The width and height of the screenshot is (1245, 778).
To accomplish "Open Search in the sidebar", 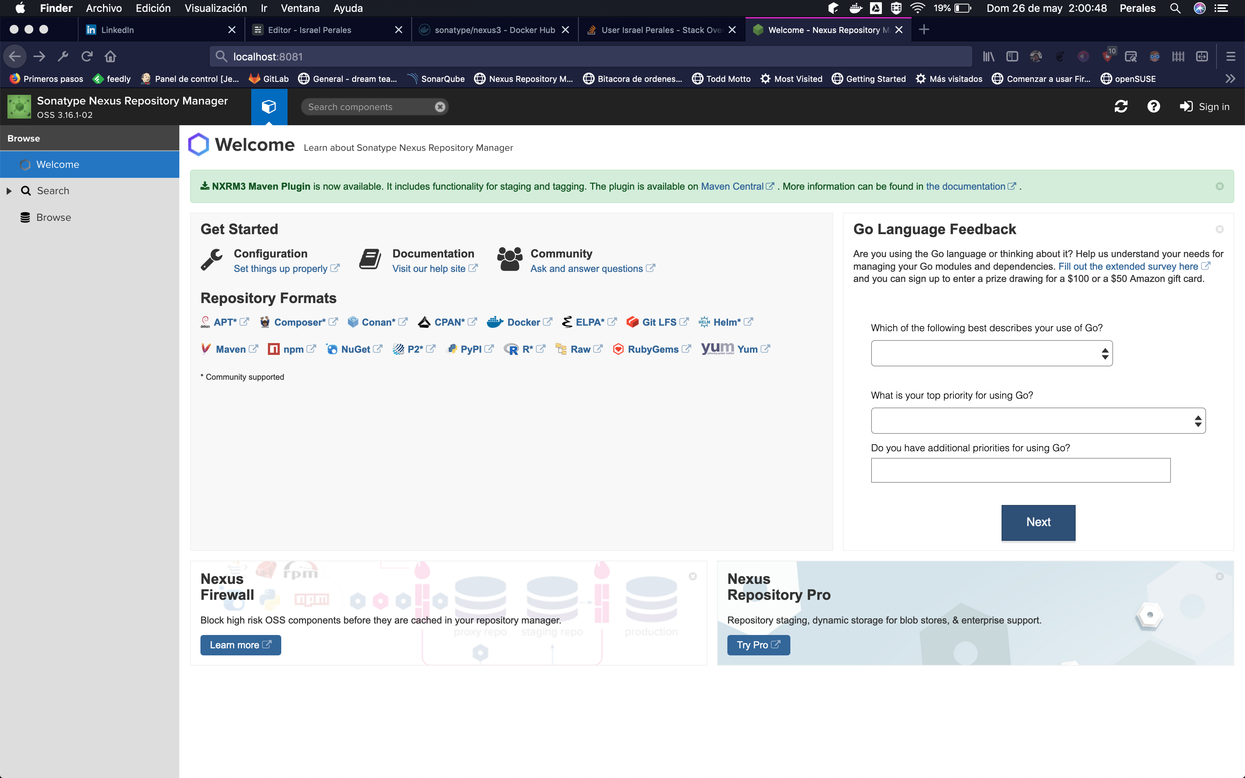I will (x=53, y=191).
